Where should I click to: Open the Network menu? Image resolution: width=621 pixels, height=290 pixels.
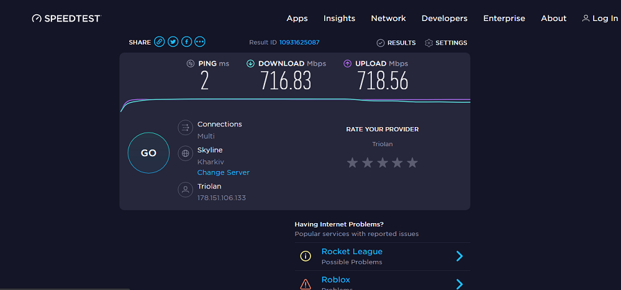[388, 18]
